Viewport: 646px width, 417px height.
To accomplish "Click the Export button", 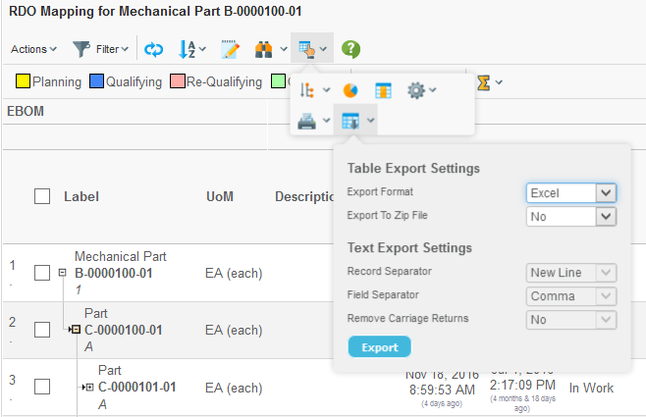I will pyautogui.click(x=379, y=347).
